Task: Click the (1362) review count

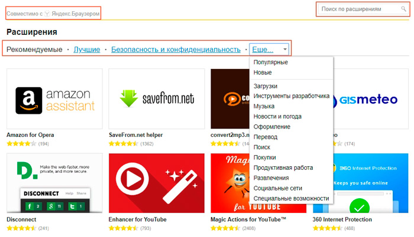Action: coord(147,144)
